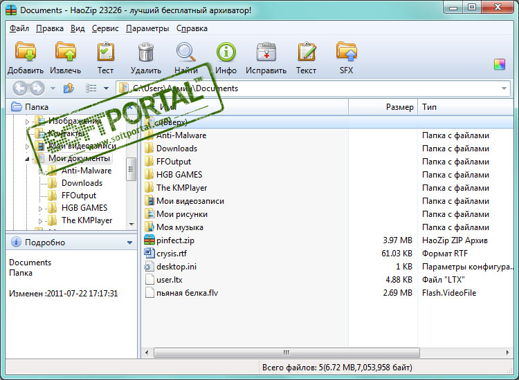Click the Извлечь (Extract) toolbar icon
Viewport: 519px width, 380px height.
click(66, 52)
